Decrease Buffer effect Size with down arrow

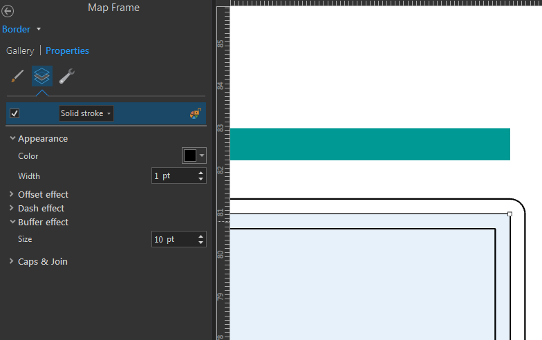[200, 243]
